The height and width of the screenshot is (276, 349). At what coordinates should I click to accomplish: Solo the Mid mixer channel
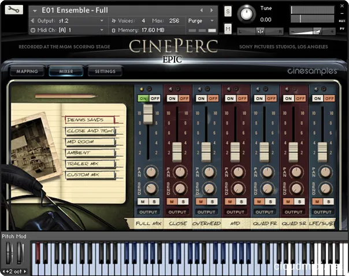241,201
